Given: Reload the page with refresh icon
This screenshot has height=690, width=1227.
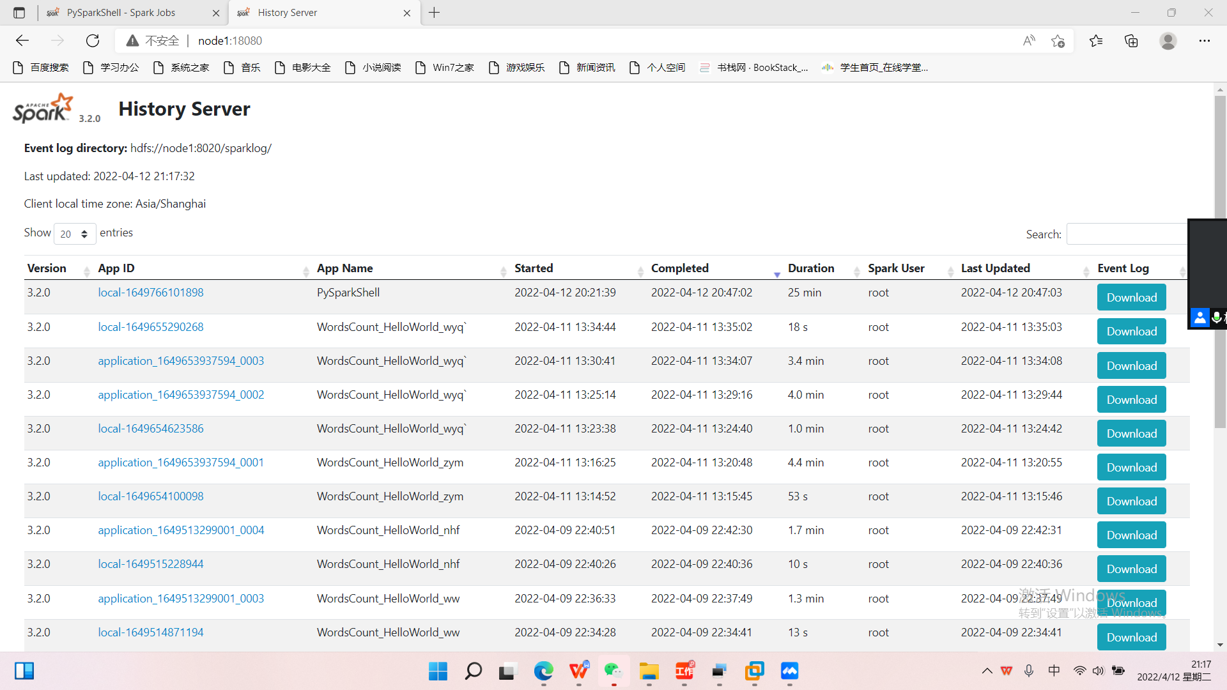Looking at the screenshot, I should pos(93,41).
